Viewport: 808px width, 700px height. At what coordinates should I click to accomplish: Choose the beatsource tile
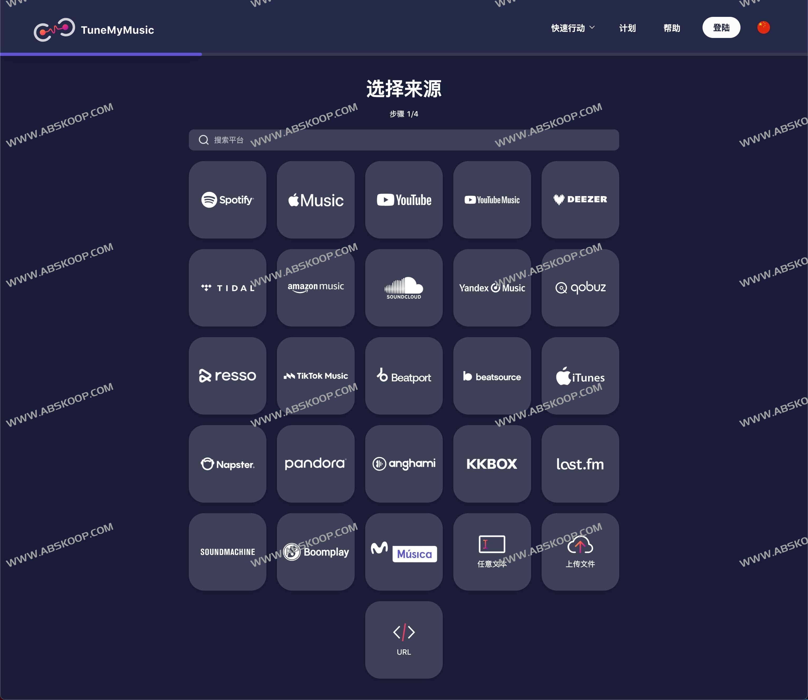pos(492,376)
